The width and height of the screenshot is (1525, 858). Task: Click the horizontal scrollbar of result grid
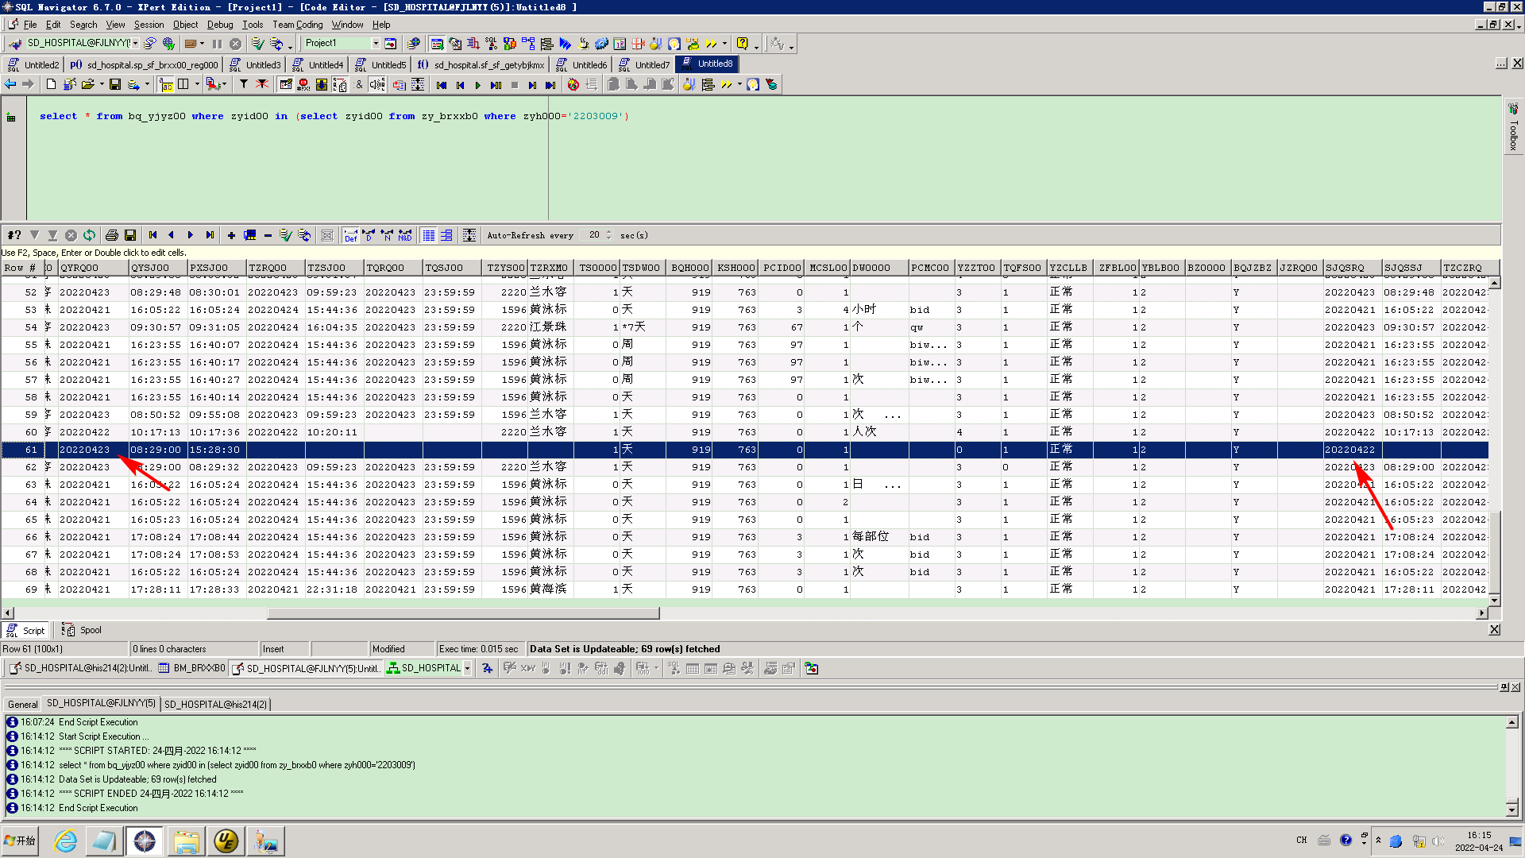[x=463, y=613]
